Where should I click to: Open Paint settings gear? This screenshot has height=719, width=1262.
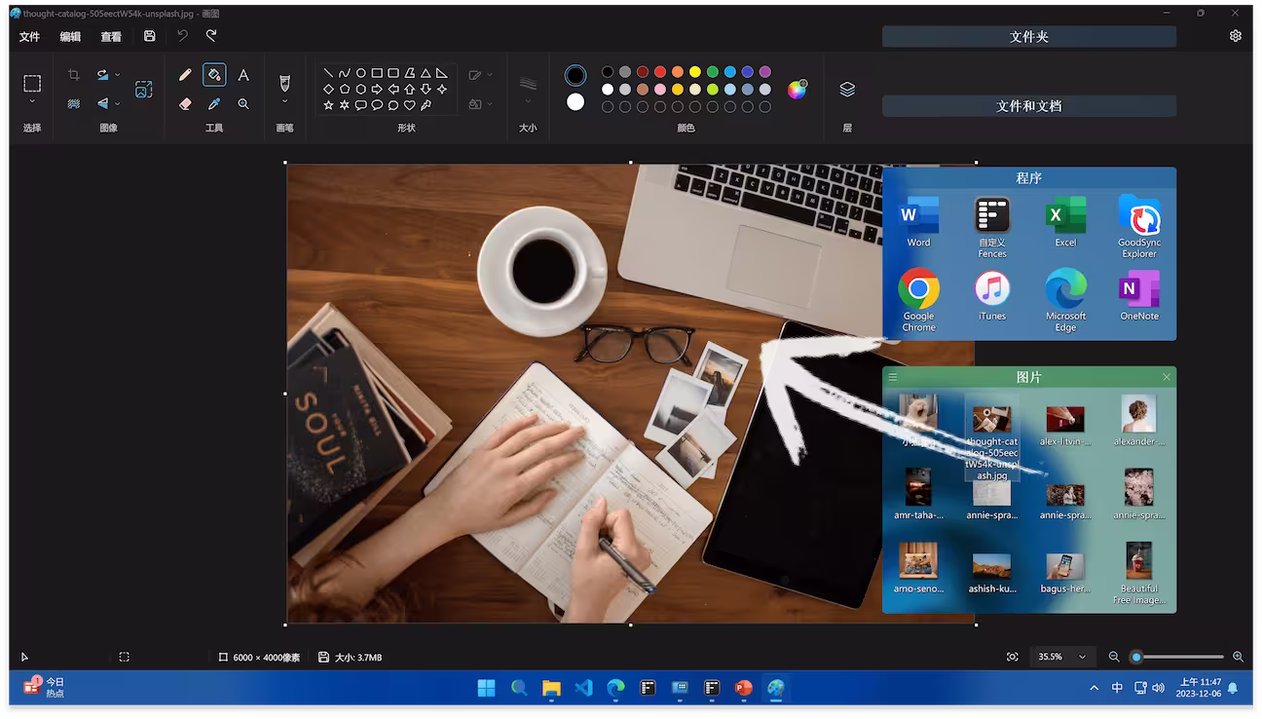tap(1235, 36)
